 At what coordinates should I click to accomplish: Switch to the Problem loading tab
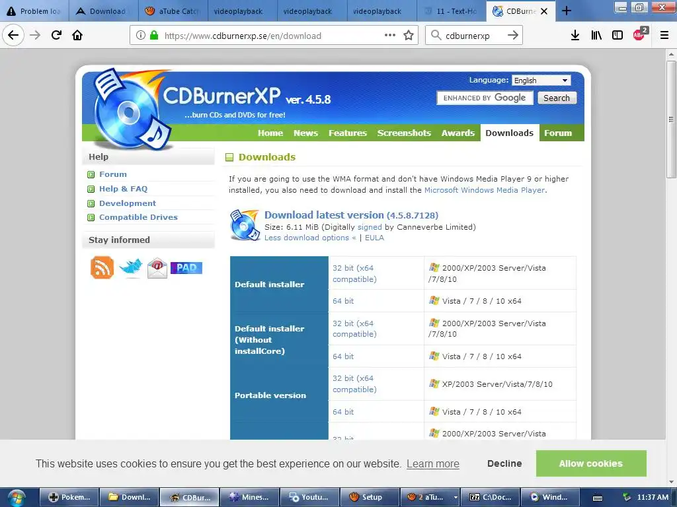34,11
